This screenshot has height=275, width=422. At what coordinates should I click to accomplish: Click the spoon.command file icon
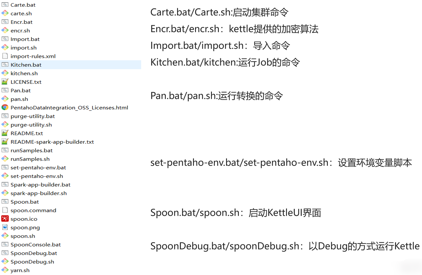point(5,210)
